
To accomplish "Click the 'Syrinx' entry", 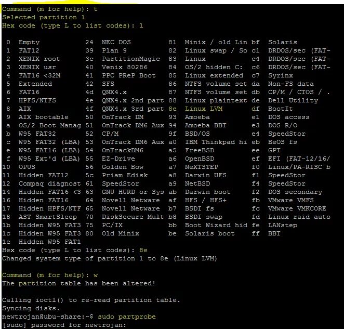I will coord(281,76).
